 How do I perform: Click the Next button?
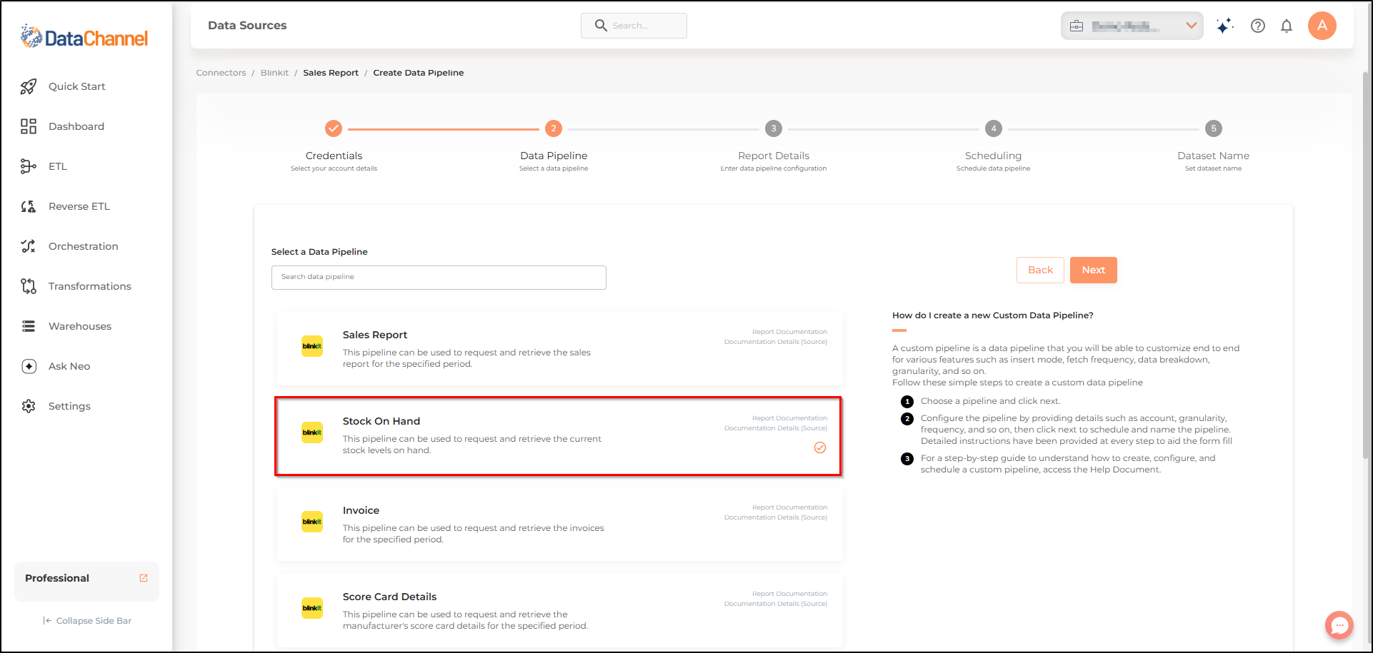(x=1094, y=270)
